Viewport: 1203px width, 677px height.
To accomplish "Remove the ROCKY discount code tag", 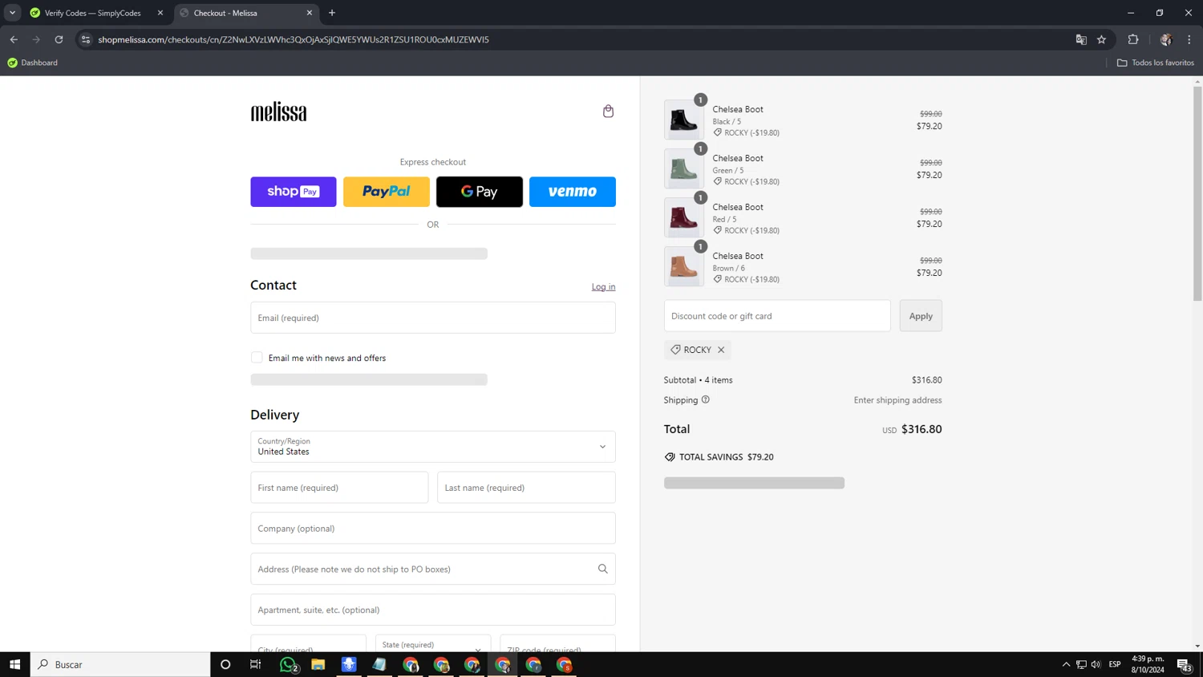I will coord(721,350).
